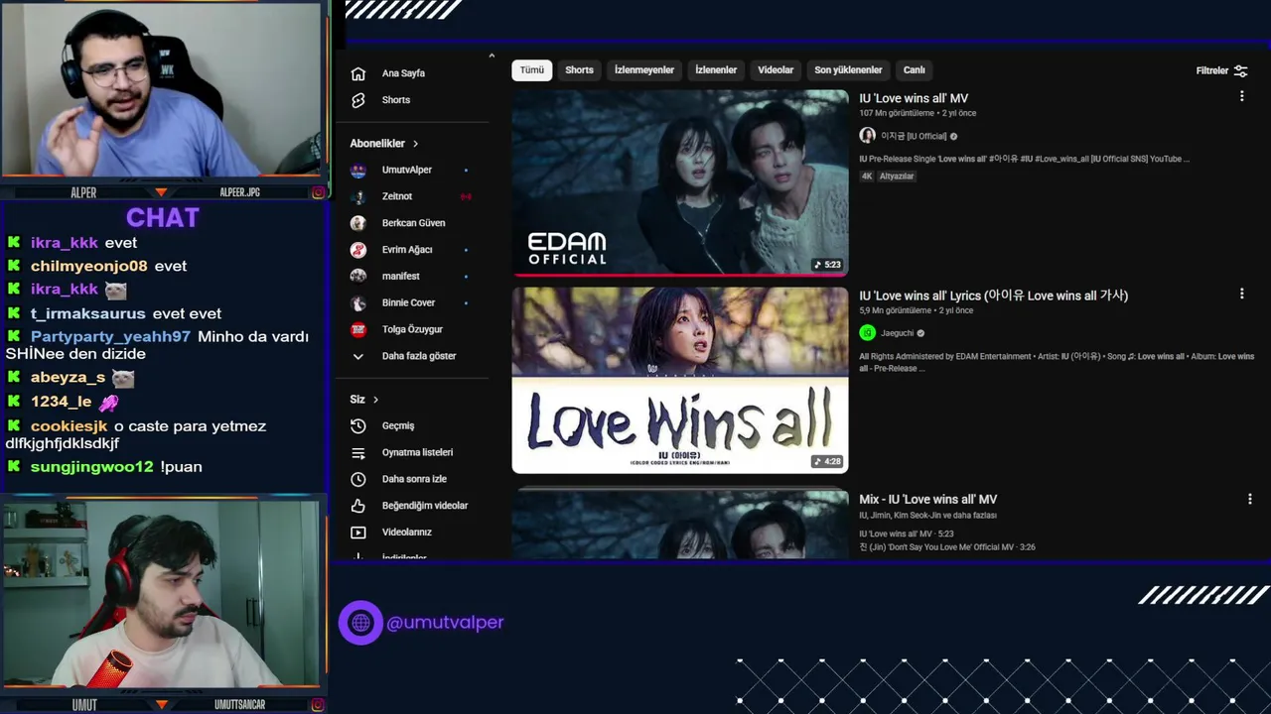Open Geçmiş history icon
The image size is (1271, 714).
pyautogui.click(x=358, y=426)
